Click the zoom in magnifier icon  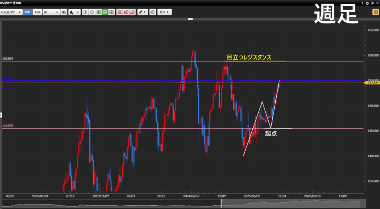coord(85,12)
